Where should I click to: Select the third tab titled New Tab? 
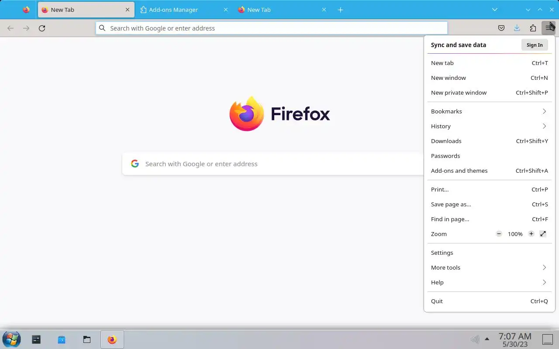[283, 10]
